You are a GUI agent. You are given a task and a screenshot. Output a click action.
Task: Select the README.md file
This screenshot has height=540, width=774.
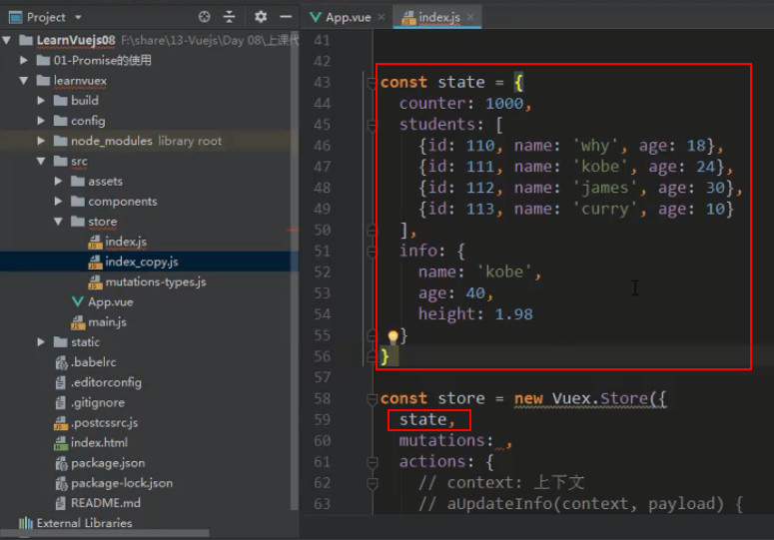[106, 503]
